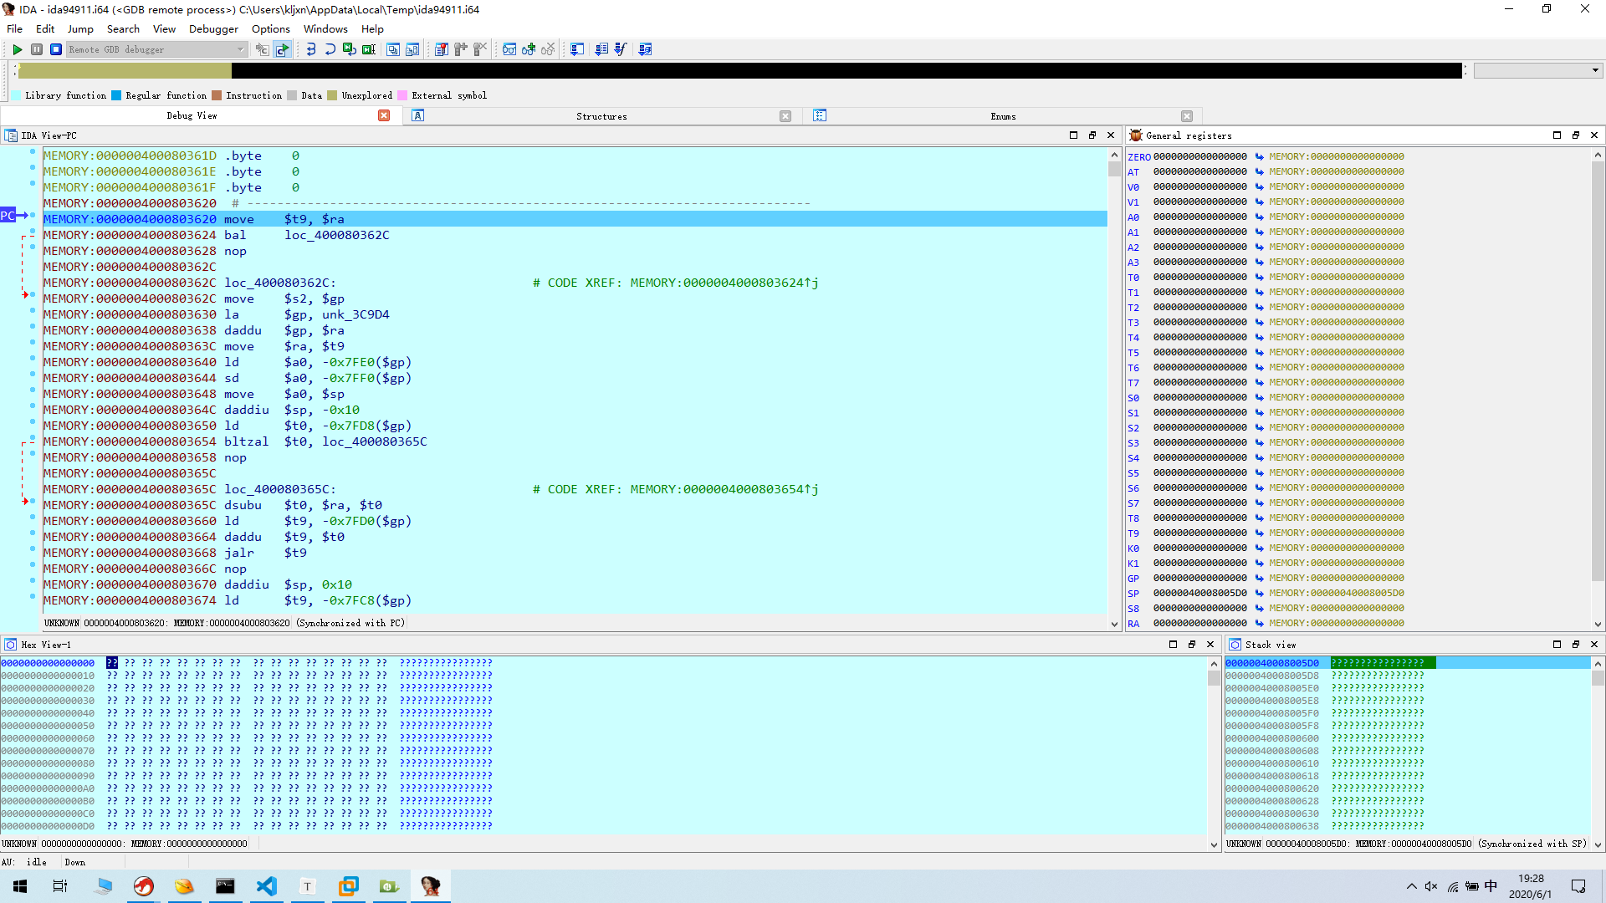Toggle breakpoint dot at the bltzal line
This screenshot has width=1606, height=903.
coord(33,438)
